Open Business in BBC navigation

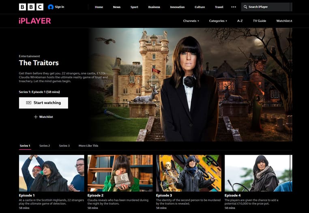click(x=154, y=7)
